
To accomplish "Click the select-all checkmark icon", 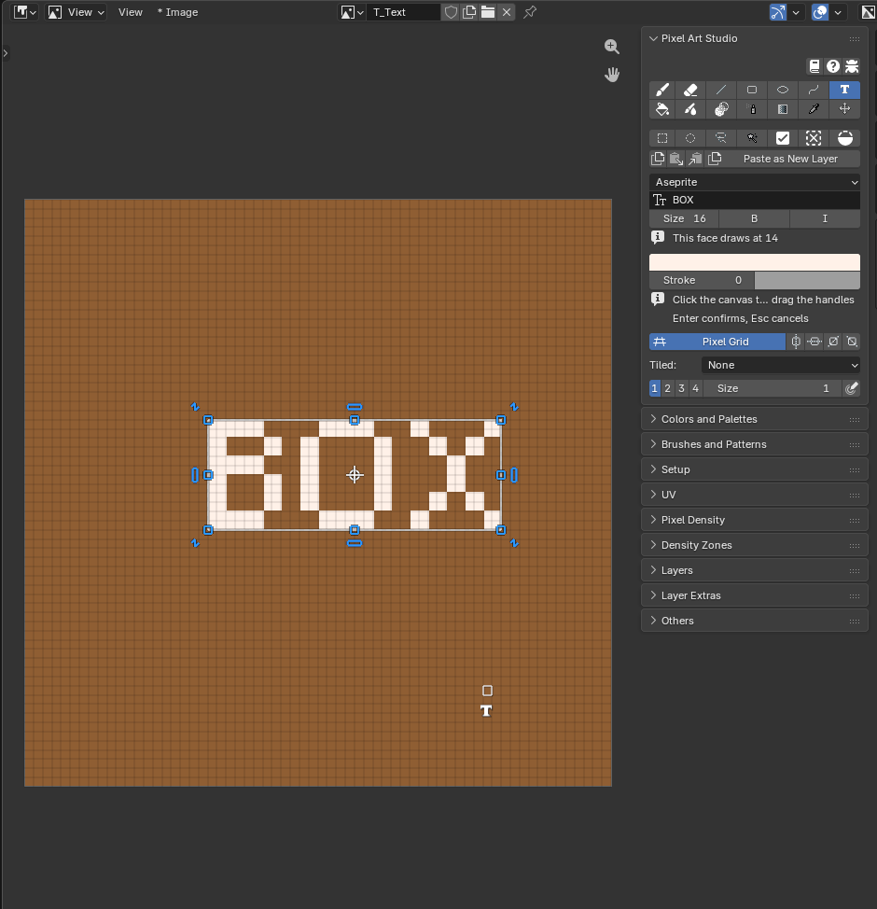I will click(x=783, y=138).
